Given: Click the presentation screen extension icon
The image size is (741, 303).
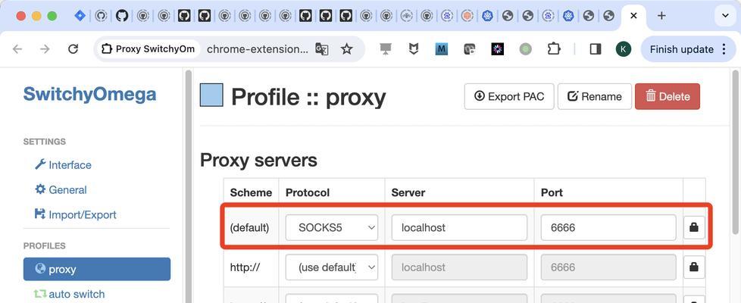Looking at the screenshot, I should tap(386, 48).
